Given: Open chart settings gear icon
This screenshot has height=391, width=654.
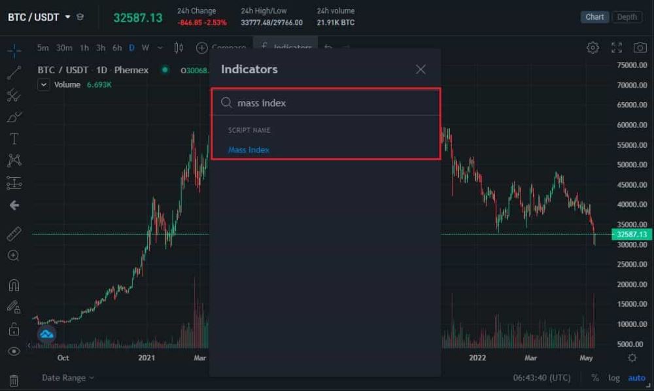Looking at the screenshot, I should pos(593,48).
